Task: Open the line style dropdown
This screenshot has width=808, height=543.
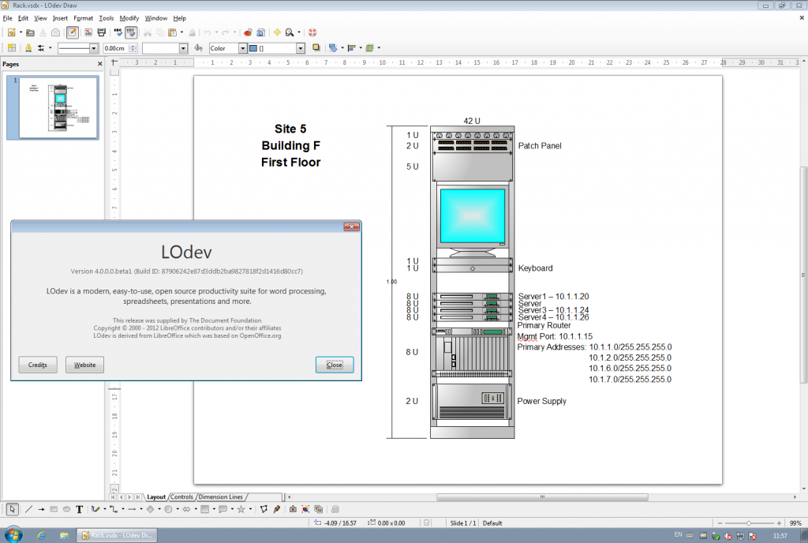Action: pos(93,48)
